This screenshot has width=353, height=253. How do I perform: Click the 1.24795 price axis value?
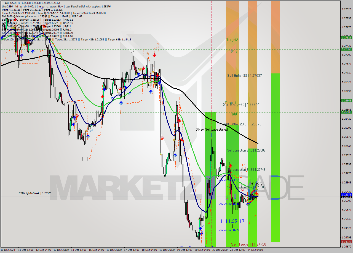click(346, 237)
